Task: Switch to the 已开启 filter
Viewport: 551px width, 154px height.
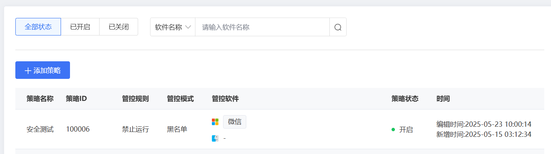Action: [x=80, y=27]
